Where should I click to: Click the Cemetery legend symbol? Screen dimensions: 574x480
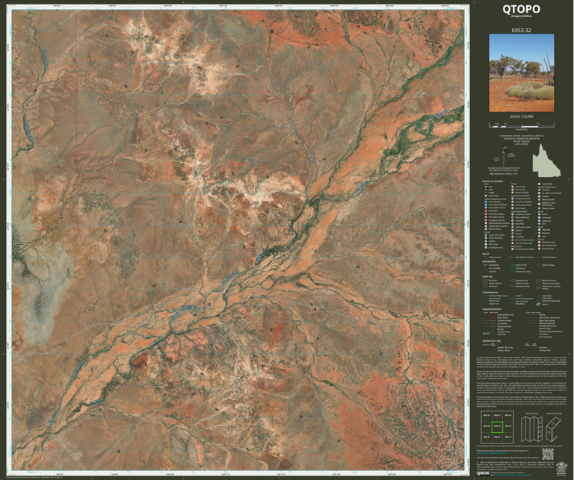pos(513,221)
